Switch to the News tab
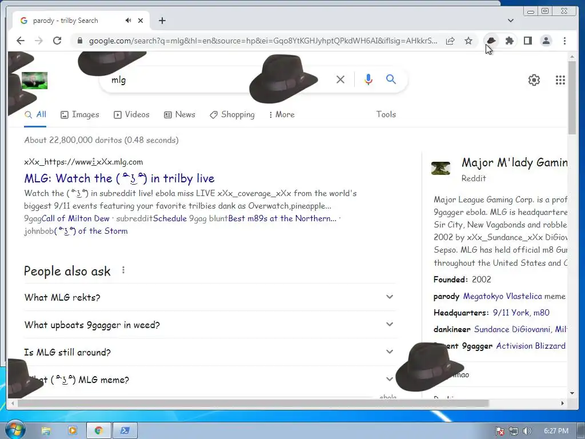 [179, 114]
